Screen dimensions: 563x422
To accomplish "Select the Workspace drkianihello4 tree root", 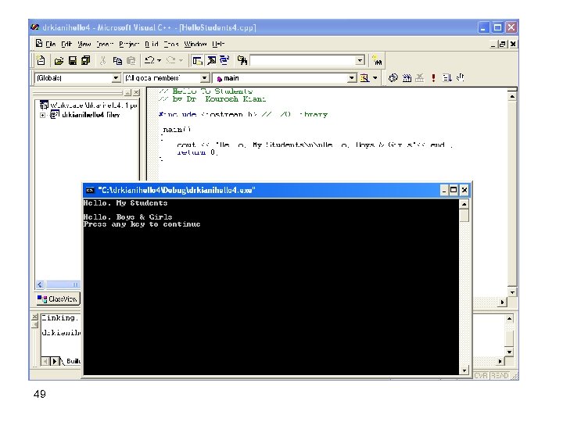I will coord(88,105).
